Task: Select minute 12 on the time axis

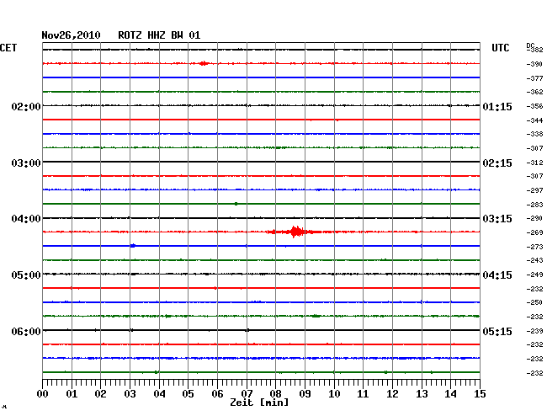Action: [x=392, y=393]
